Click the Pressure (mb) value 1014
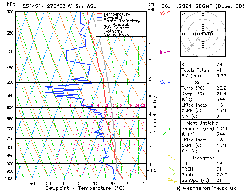 (222, 129)
